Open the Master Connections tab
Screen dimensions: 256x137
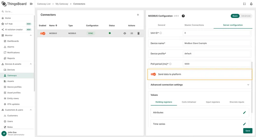[194, 25]
